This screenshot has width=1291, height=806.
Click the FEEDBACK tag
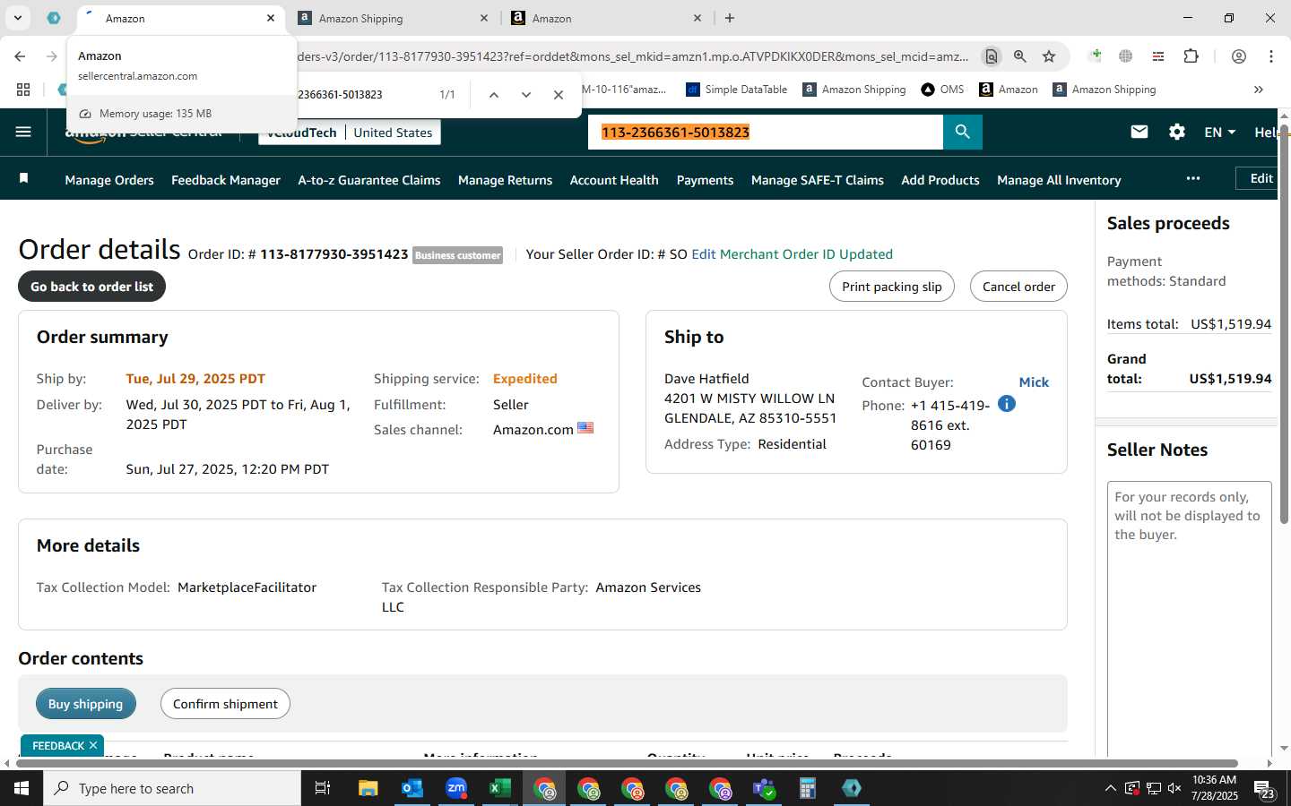coord(58,745)
